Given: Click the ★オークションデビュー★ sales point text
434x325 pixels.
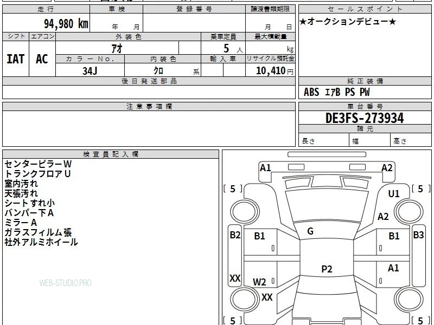Looking at the screenshot, I should 348,22.
